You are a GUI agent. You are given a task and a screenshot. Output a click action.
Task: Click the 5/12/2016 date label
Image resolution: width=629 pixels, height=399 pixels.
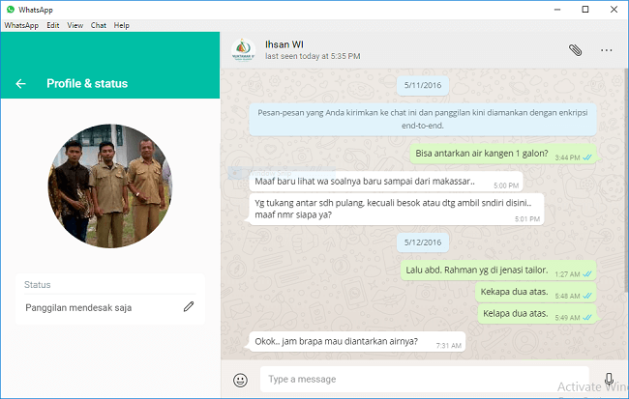pos(423,242)
